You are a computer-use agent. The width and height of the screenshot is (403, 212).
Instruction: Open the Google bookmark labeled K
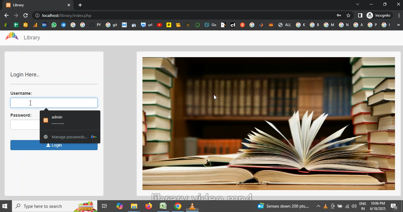[300, 25]
